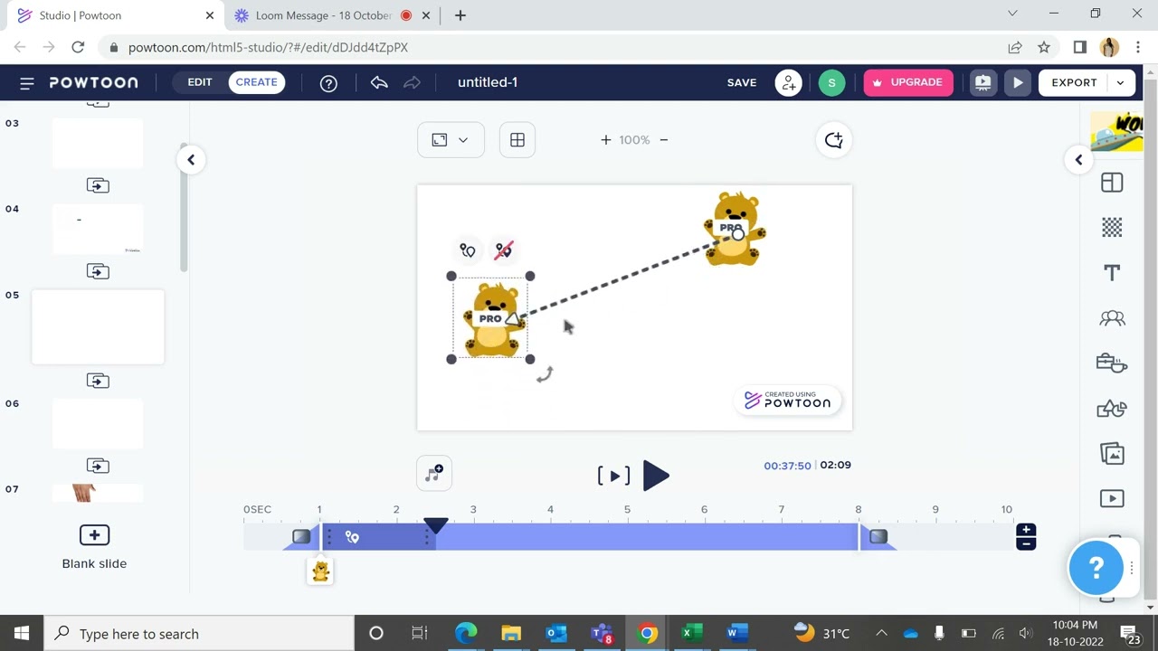
Task: Play from the large timeline play button
Action: click(x=657, y=476)
